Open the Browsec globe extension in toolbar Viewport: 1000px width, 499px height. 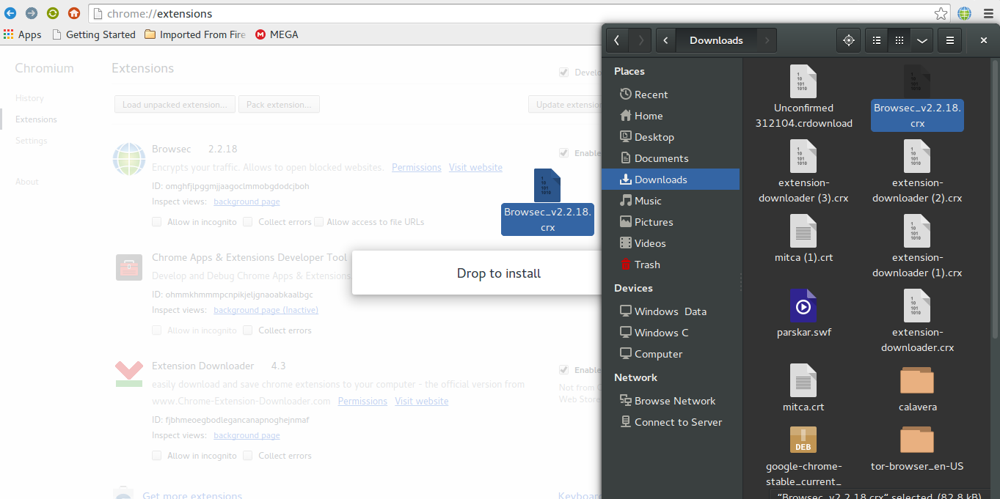(x=964, y=13)
